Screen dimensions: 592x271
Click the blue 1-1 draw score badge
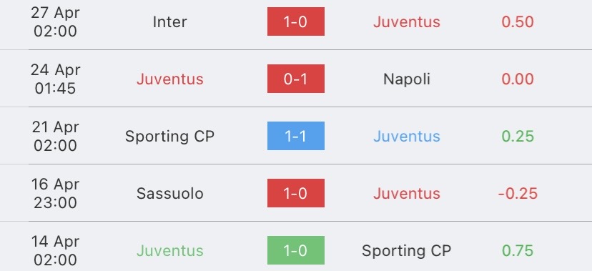(295, 136)
